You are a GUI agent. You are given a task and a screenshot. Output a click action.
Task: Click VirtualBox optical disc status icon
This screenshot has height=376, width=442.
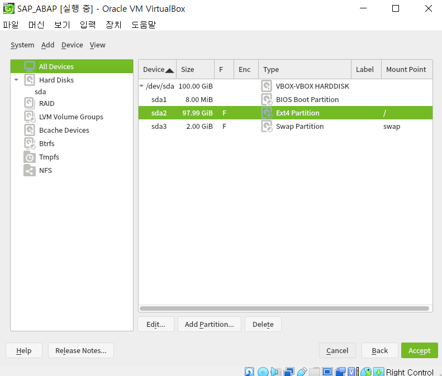coord(263,372)
